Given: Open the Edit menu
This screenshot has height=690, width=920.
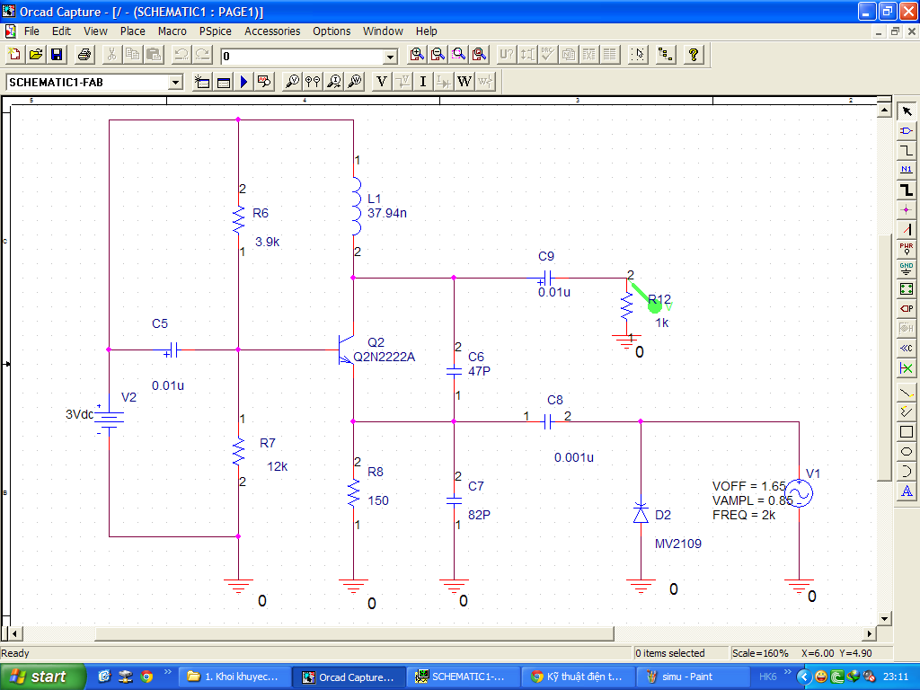Looking at the screenshot, I should click(x=62, y=31).
